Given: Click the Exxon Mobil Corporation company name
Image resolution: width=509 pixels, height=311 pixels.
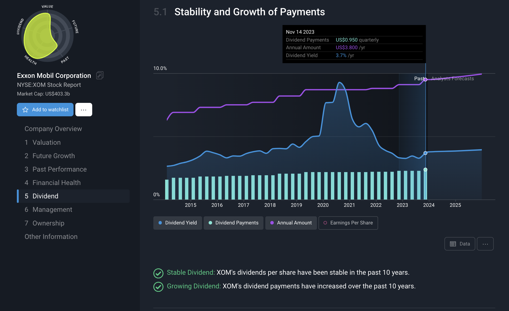Looking at the screenshot, I should point(54,76).
